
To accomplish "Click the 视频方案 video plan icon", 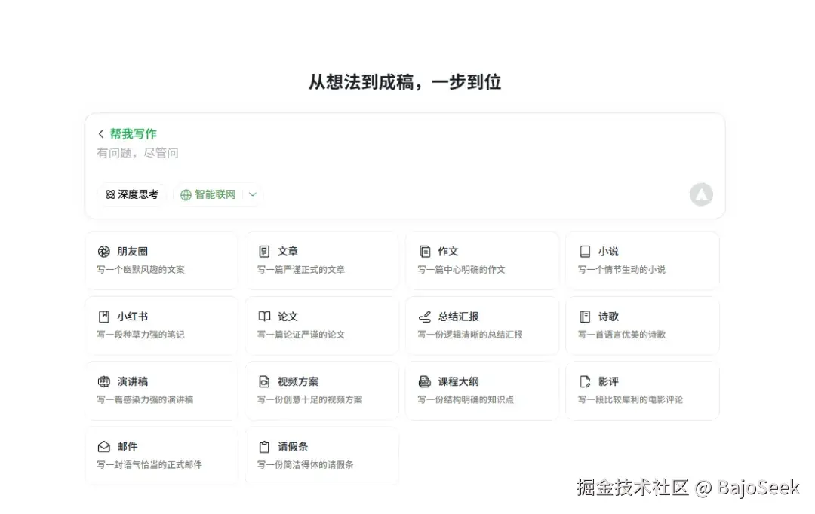I will 266,381.
